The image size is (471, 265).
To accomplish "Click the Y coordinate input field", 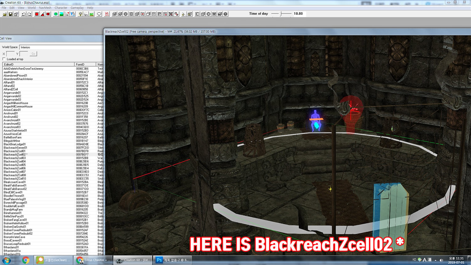I will [x=24, y=54].
